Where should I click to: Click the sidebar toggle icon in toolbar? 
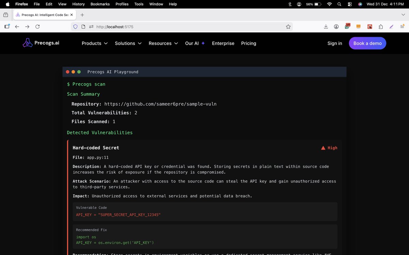(7, 27)
